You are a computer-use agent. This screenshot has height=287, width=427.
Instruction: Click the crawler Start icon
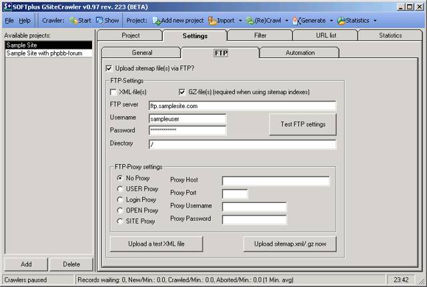(x=73, y=21)
